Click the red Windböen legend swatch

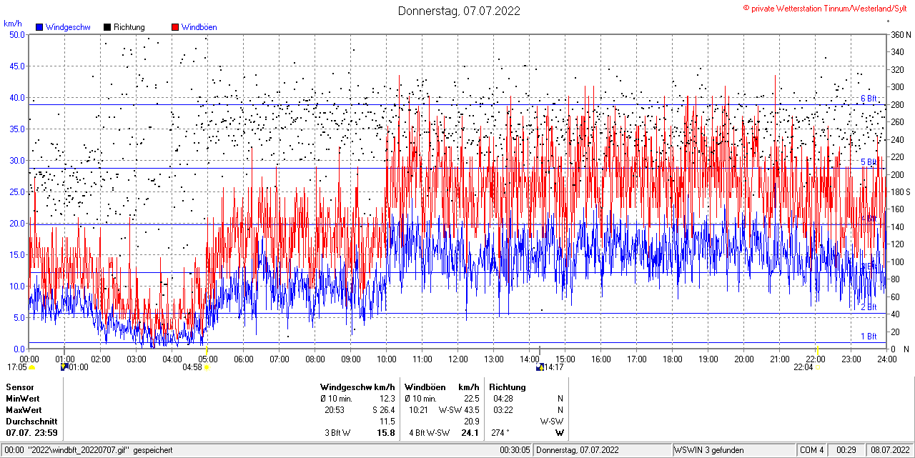tap(175, 27)
